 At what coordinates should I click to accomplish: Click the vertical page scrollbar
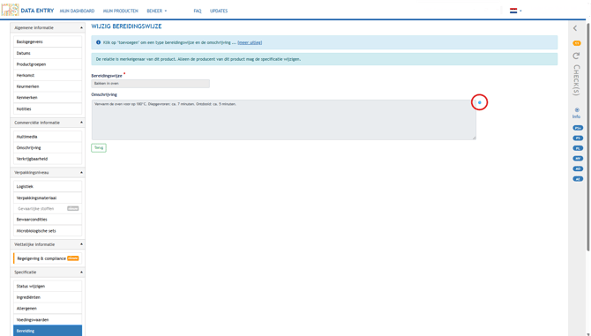pyautogui.click(x=588, y=137)
